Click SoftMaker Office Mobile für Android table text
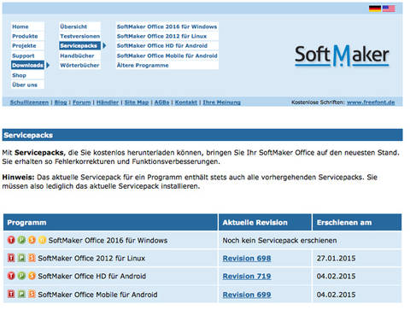The height and width of the screenshot is (310, 410). point(97,295)
